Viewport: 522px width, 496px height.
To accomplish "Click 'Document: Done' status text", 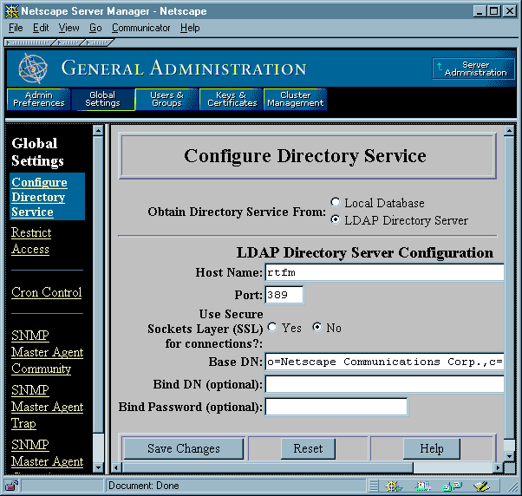I will [x=144, y=486].
